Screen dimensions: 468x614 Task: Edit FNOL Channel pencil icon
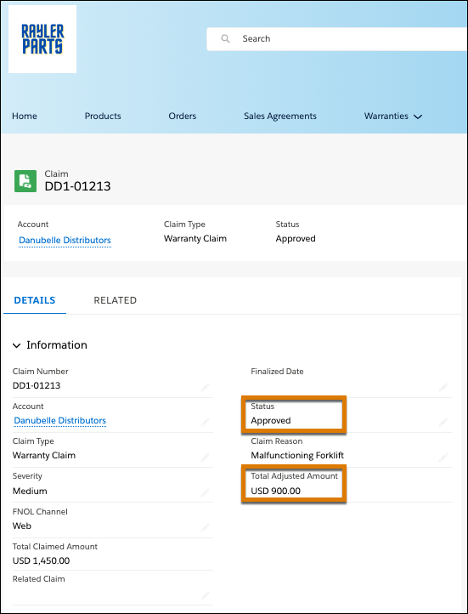pyautogui.click(x=205, y=528)
